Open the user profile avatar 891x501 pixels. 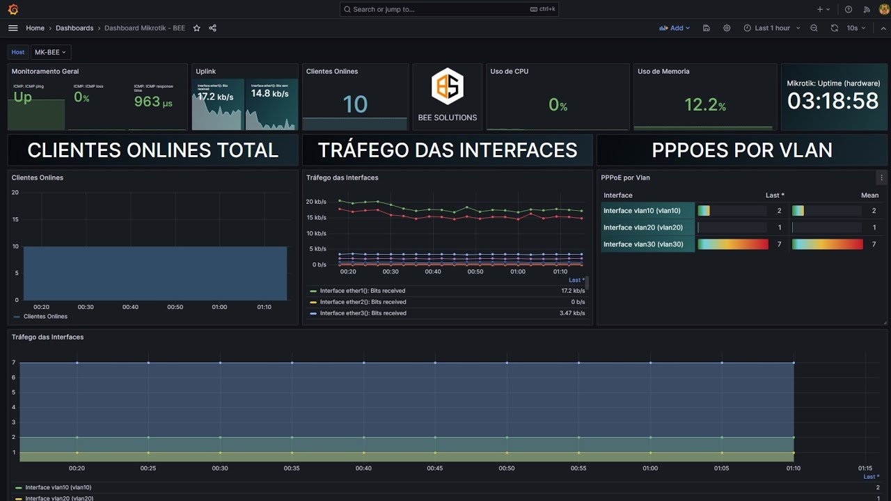click(884, 9)
